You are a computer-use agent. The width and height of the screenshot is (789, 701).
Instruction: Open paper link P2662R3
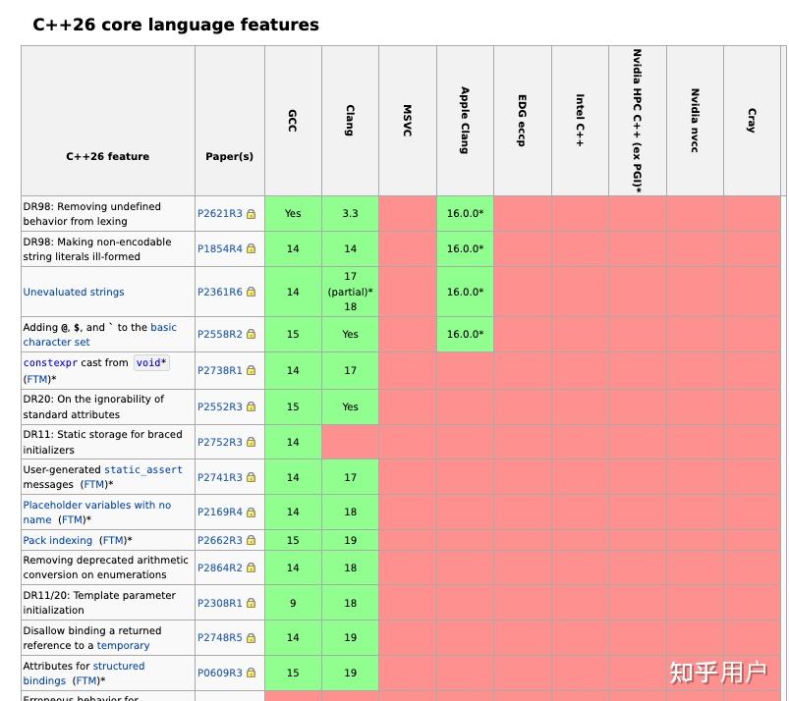(x=219, y=540)
